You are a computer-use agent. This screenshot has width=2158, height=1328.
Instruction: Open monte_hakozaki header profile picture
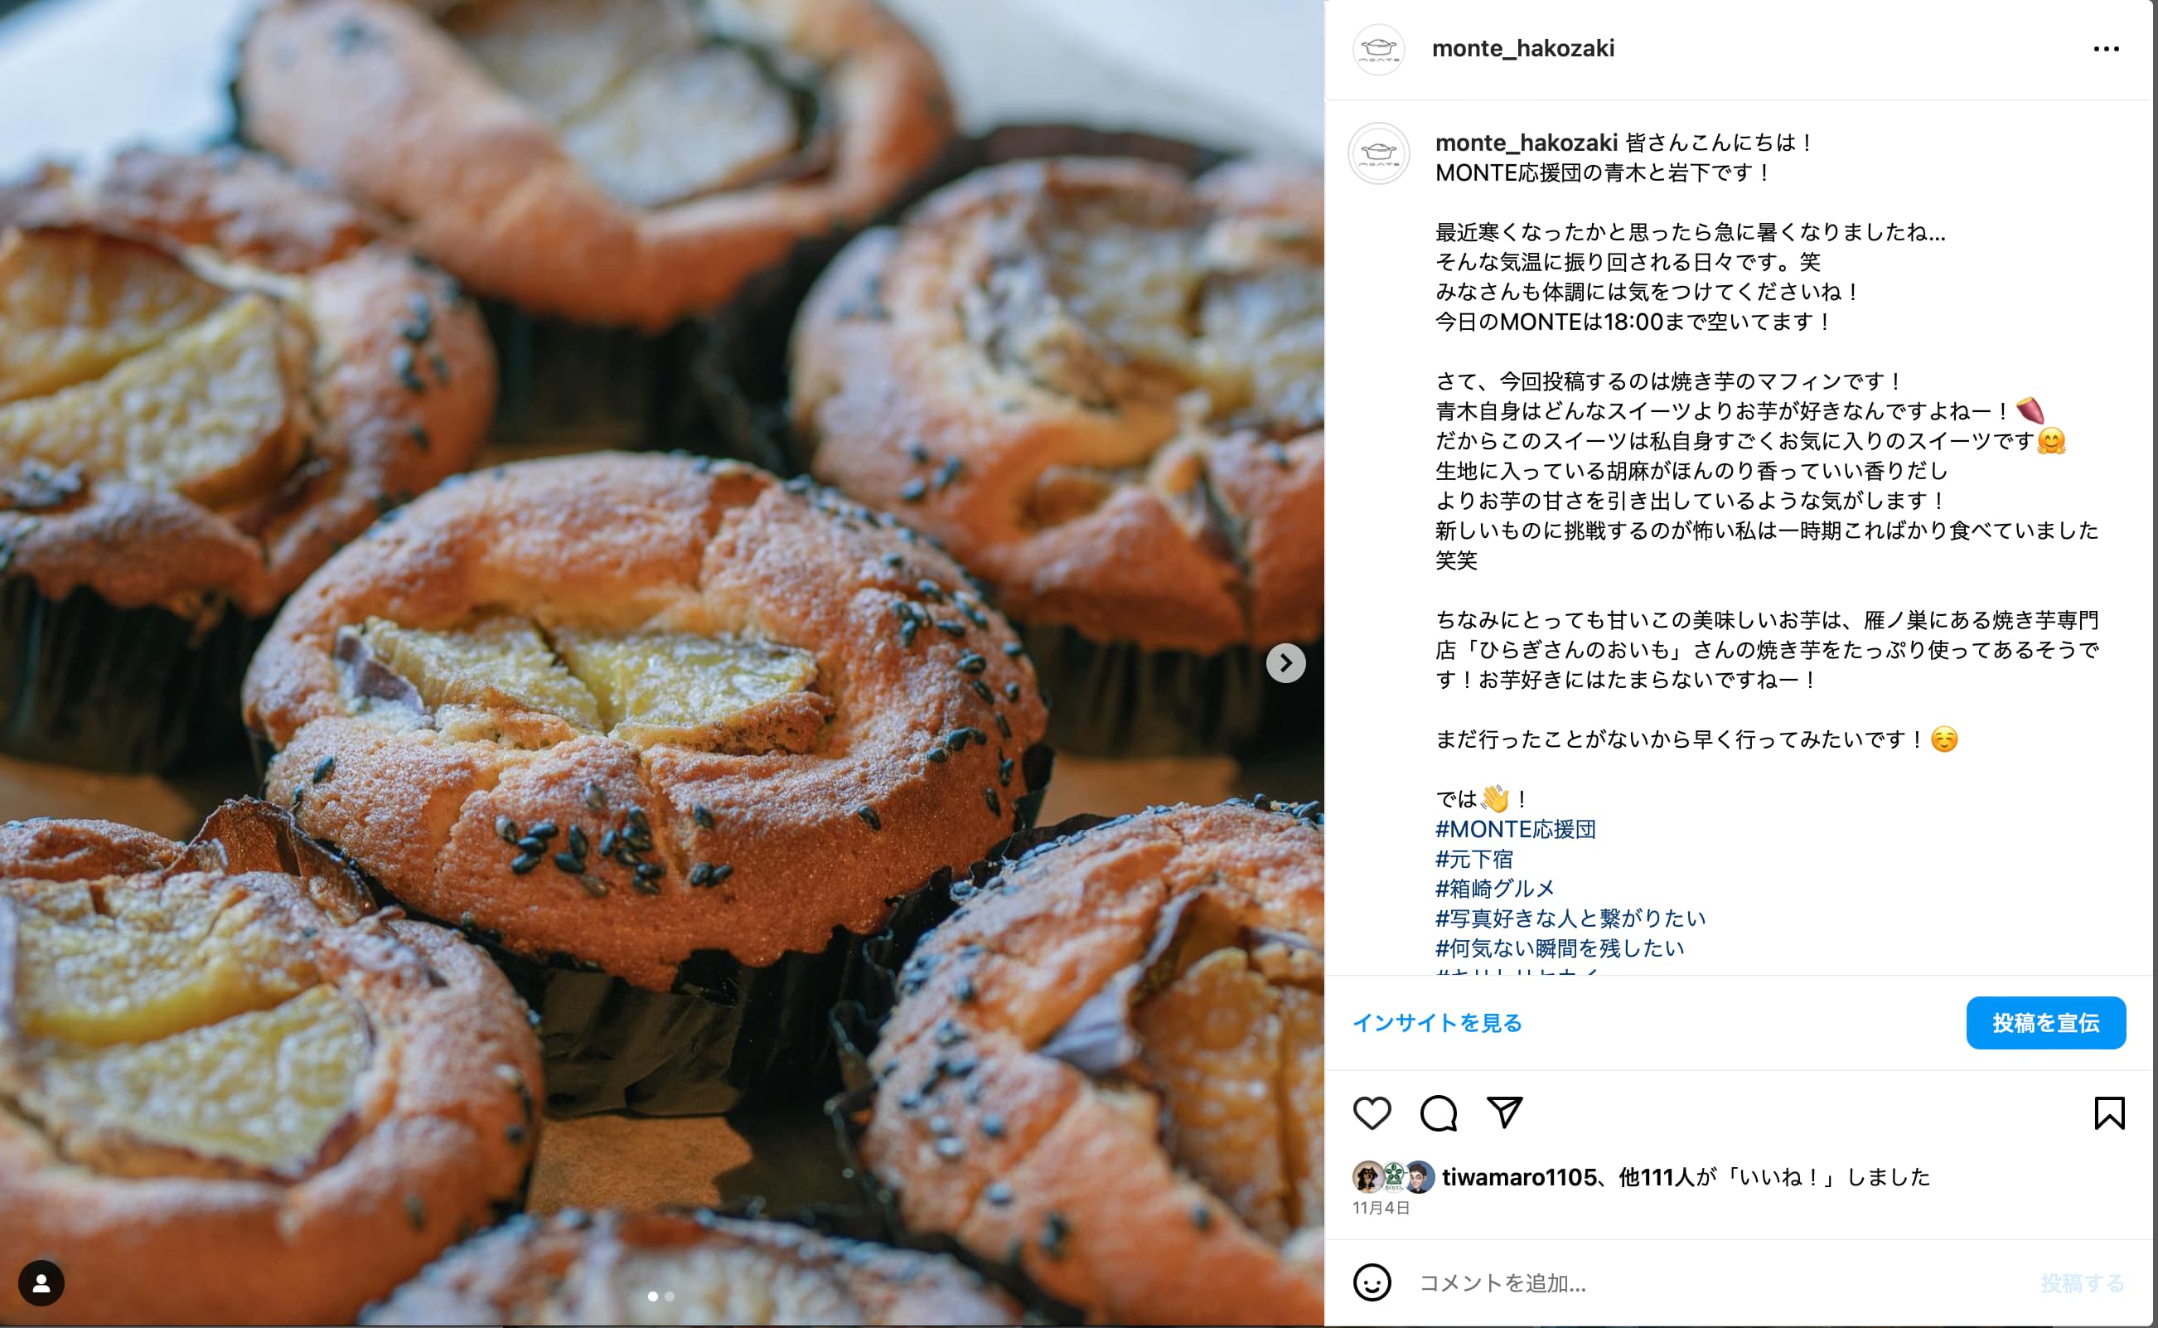(x=1378, y=49)
